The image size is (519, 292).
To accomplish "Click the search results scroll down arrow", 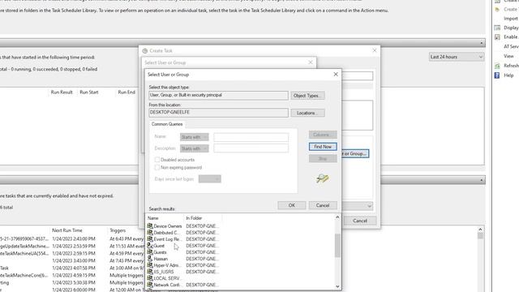I will [337, 286].
